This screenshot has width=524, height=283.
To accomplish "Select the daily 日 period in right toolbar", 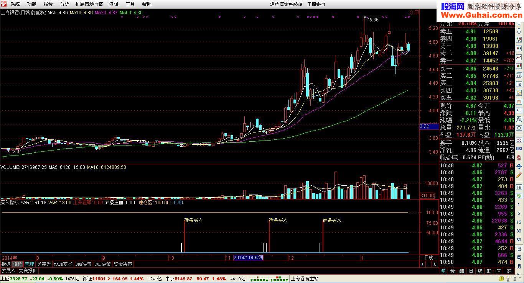I will point(519,249).
